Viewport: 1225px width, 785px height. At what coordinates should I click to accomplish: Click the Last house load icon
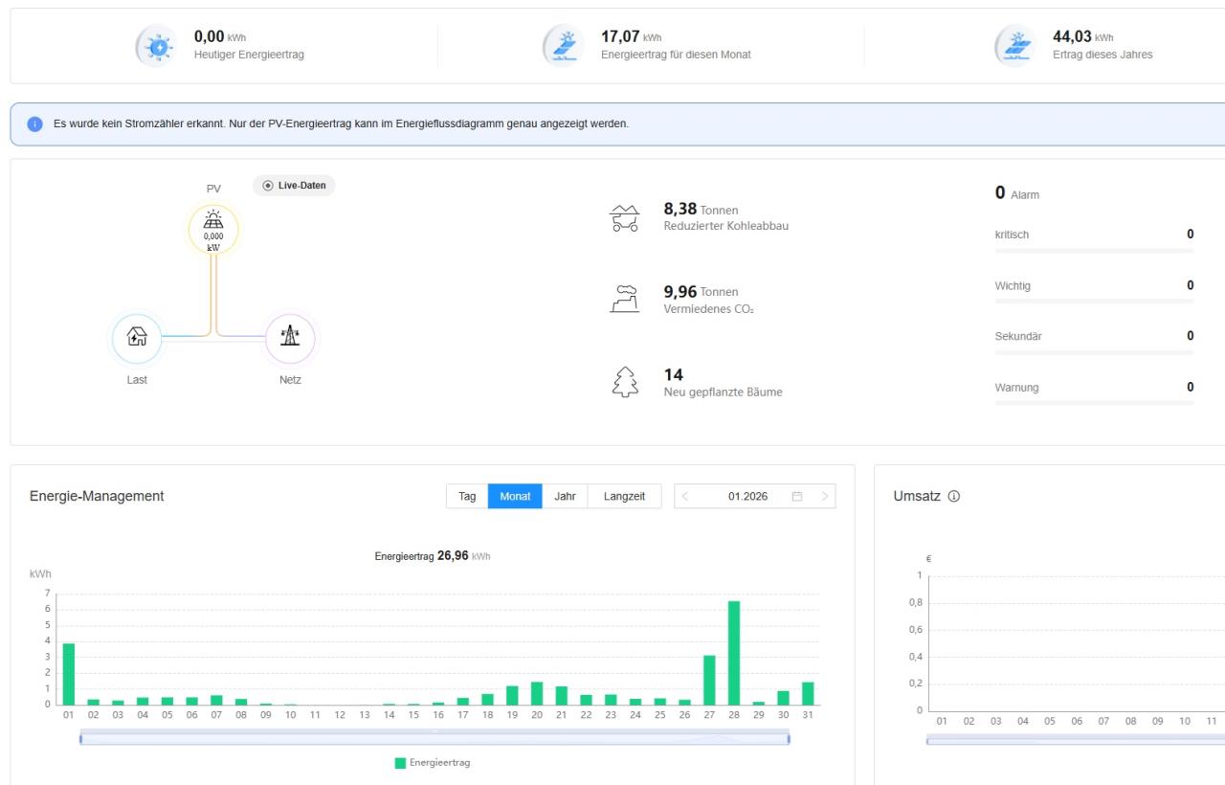(x=138, y=337)
